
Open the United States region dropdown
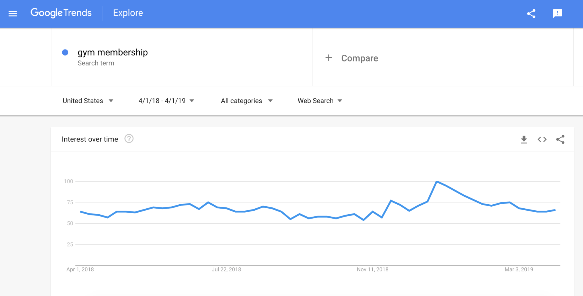click(x=88, y=101)
